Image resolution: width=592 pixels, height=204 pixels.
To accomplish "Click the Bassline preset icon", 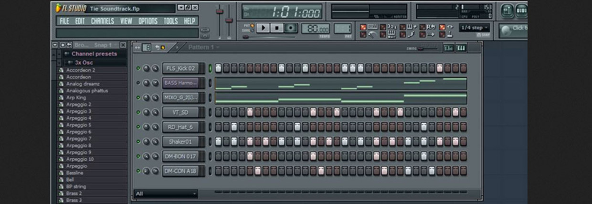I will (61, 173).
